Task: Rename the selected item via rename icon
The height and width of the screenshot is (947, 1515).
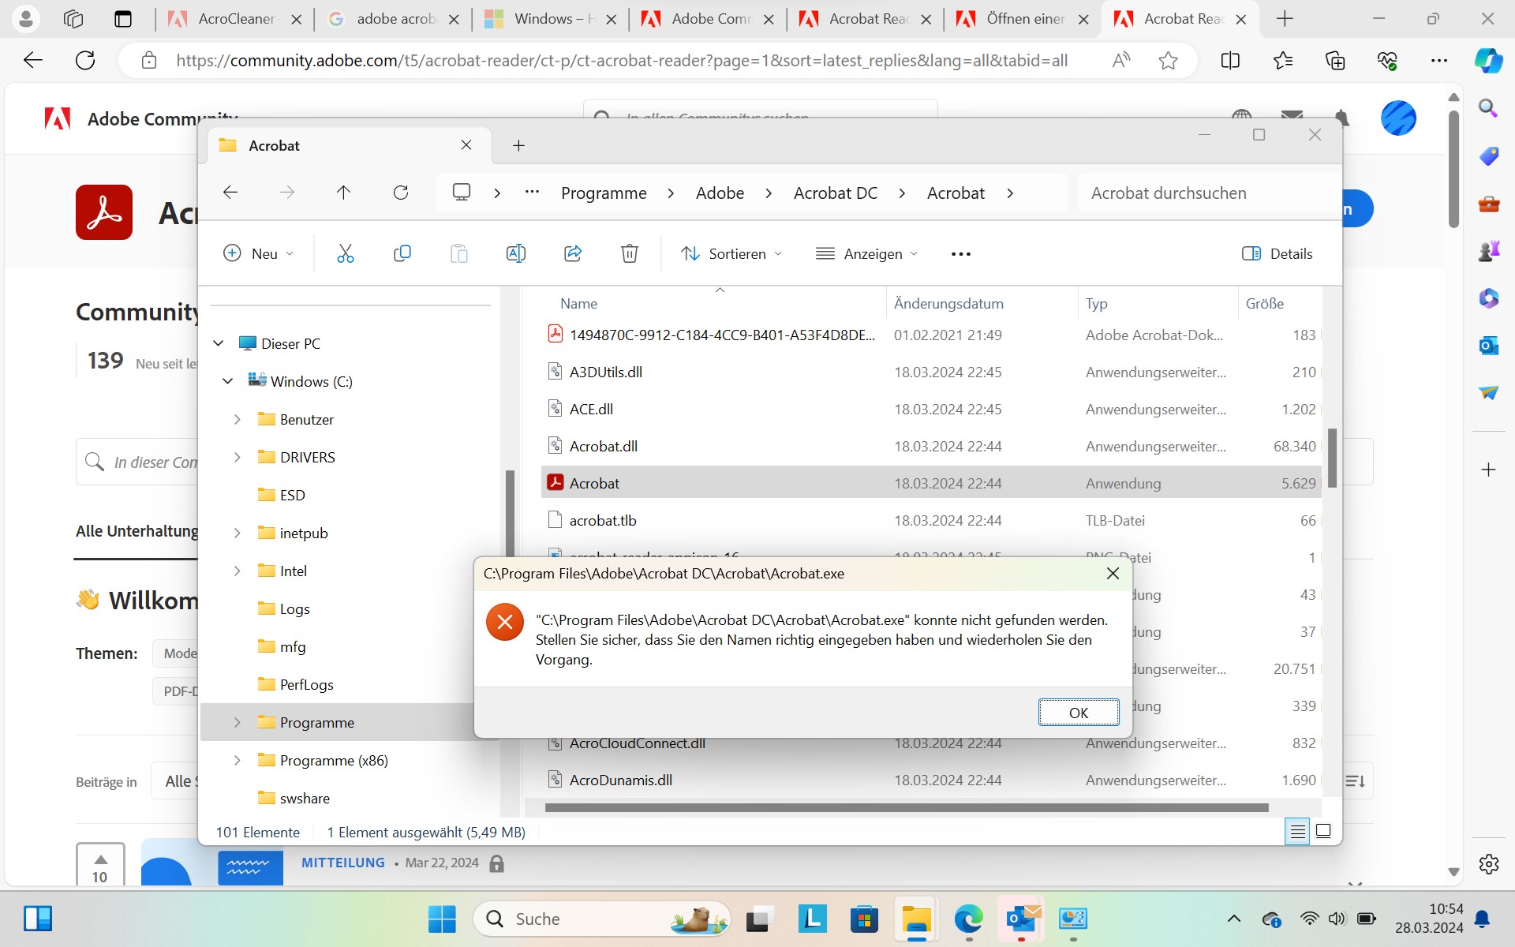Action: click(x=515, y=253)
